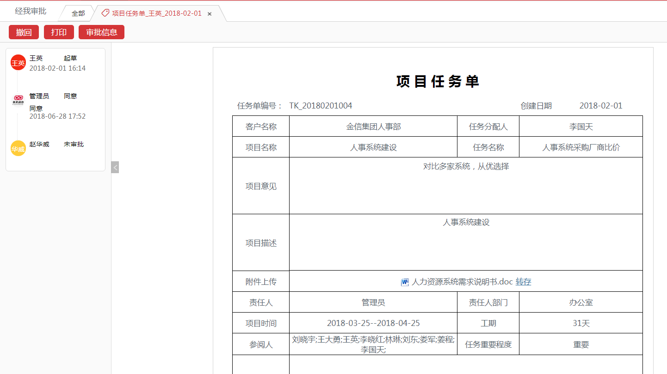Close the 项目任务单_王英_2018-02-01 tab

pos(210,13)
